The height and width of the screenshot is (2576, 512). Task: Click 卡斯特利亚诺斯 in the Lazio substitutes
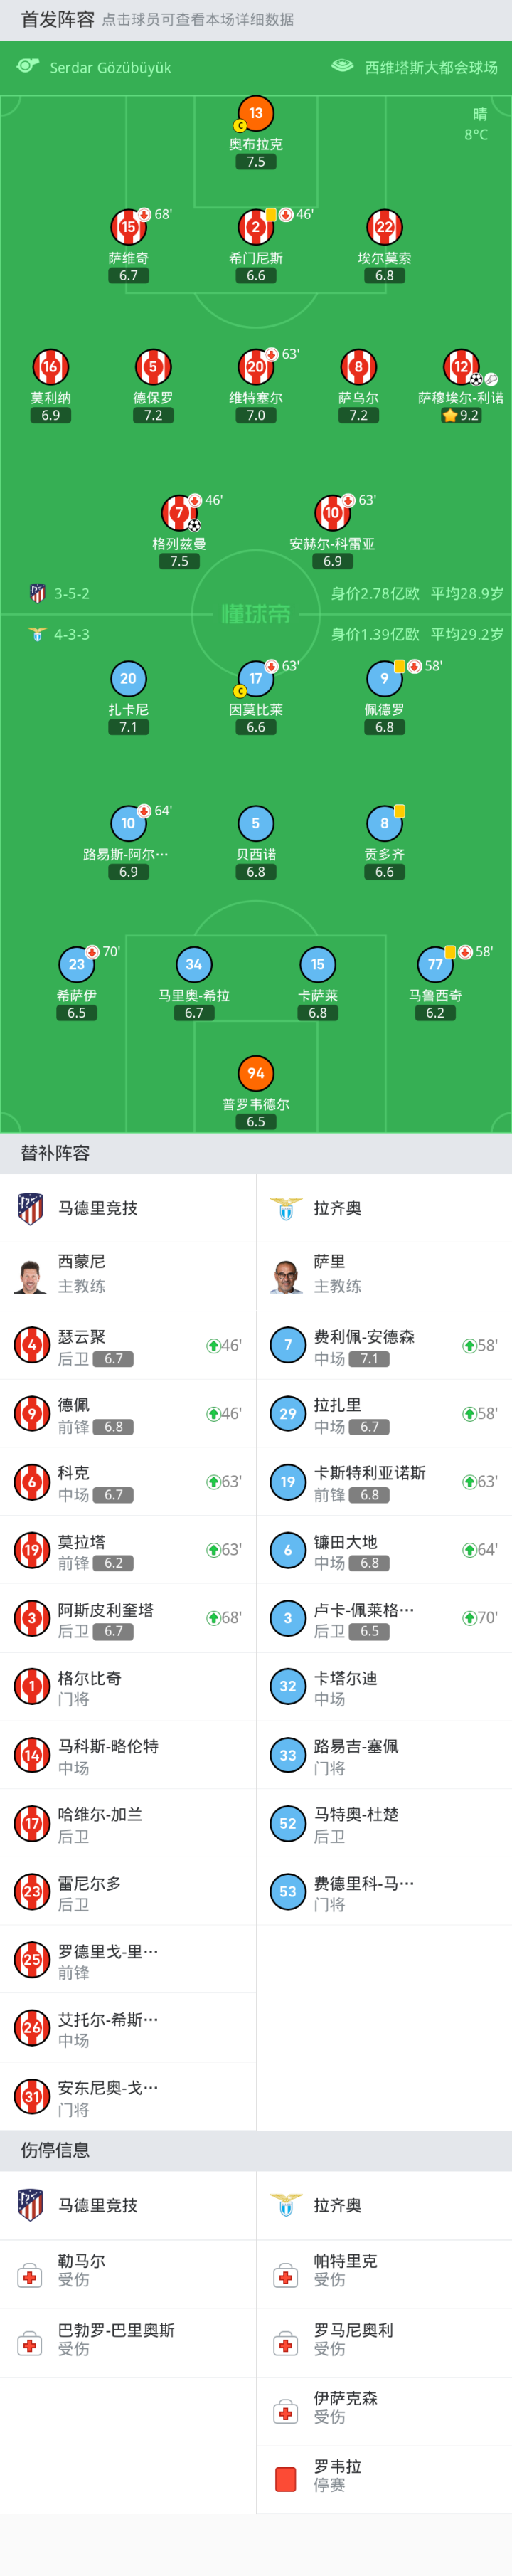(369, 1472)
